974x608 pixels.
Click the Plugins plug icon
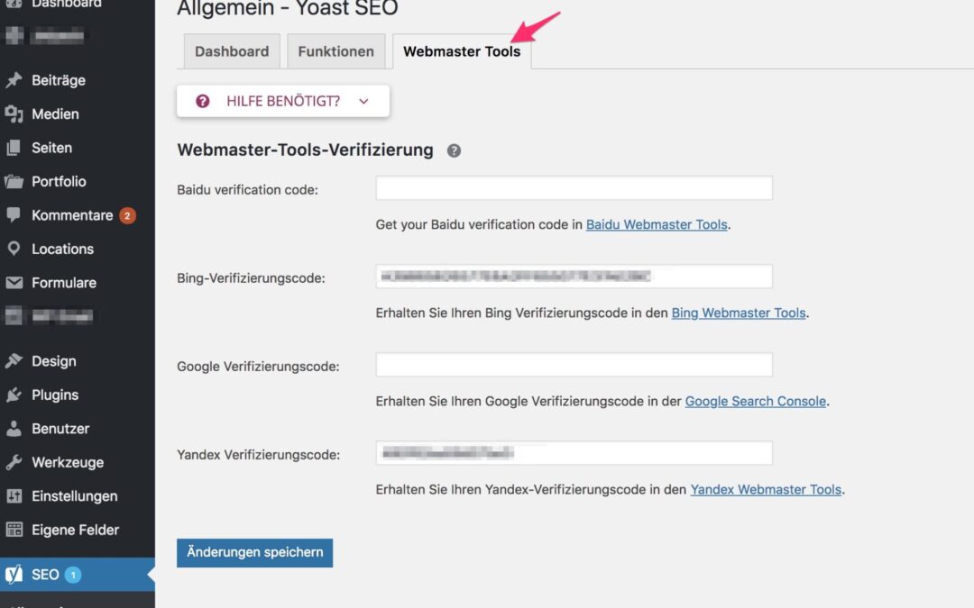(14, 395)
